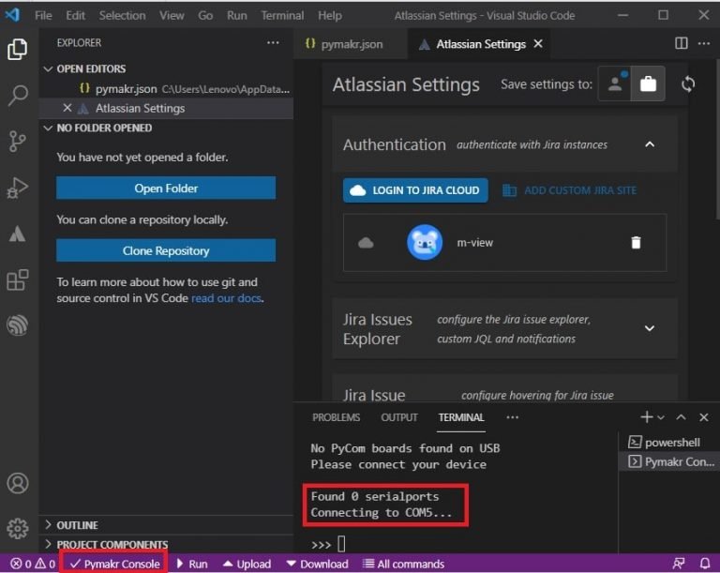Open the Terminal menu

[x=282, y=15]
